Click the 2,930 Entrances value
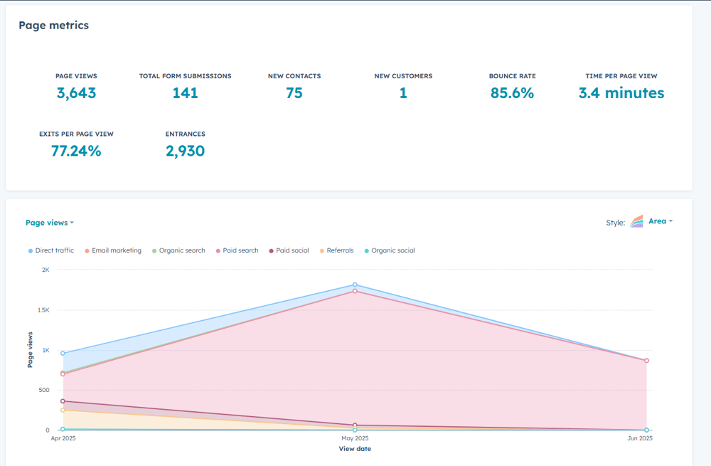This screenshot has width=711, height=466. [185, 150]
